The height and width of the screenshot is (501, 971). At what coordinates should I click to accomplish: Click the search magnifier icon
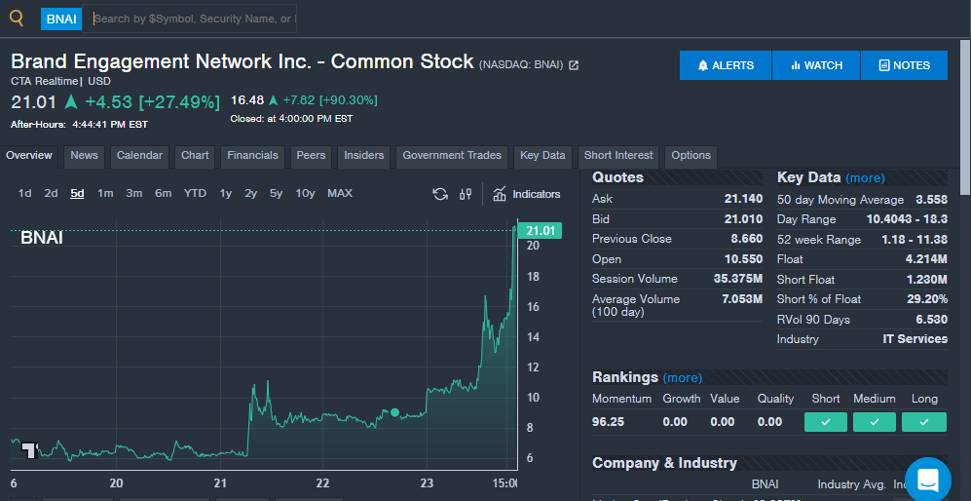16,18
